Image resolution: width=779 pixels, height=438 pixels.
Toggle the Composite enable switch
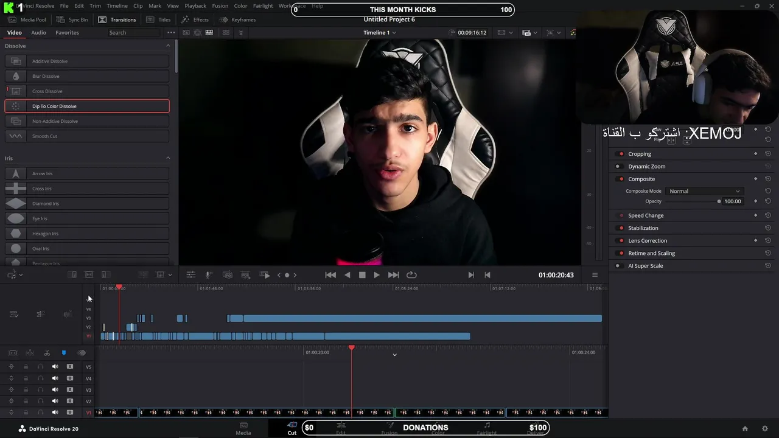click(x=620, y=179)
